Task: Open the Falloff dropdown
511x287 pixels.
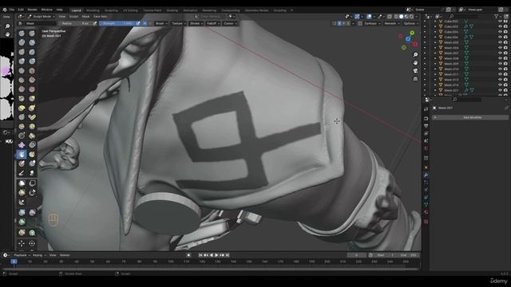Action: (213, 23)
